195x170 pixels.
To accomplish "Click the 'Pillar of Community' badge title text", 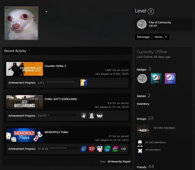I will point(160,22).
